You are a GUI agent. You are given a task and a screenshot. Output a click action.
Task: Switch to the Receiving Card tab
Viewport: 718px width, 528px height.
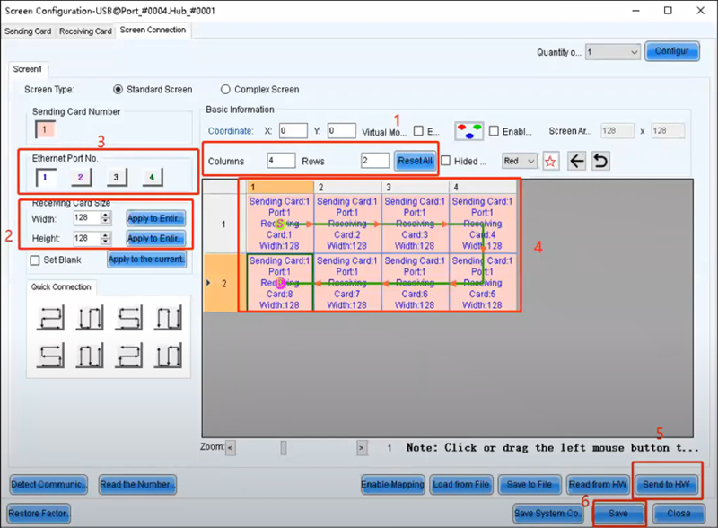click(x=84, y=30)
